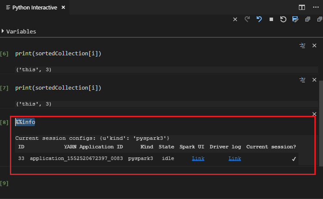Click the Spark UI column header
323x199 pixels.
[192, 147]
